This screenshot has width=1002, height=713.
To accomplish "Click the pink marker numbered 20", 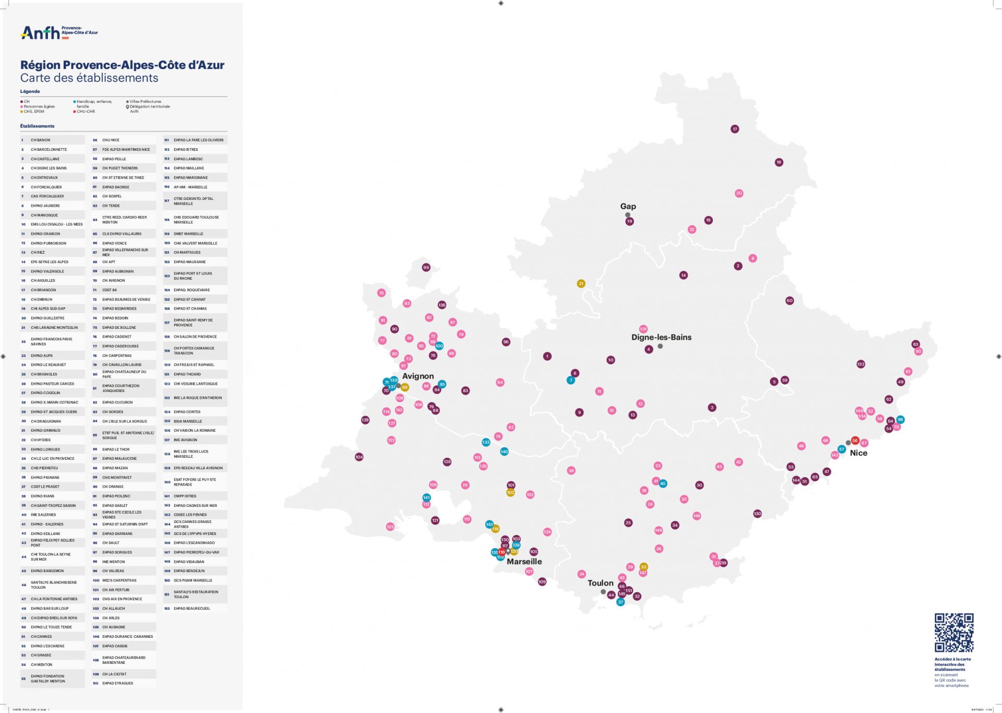I will (739, 193).
